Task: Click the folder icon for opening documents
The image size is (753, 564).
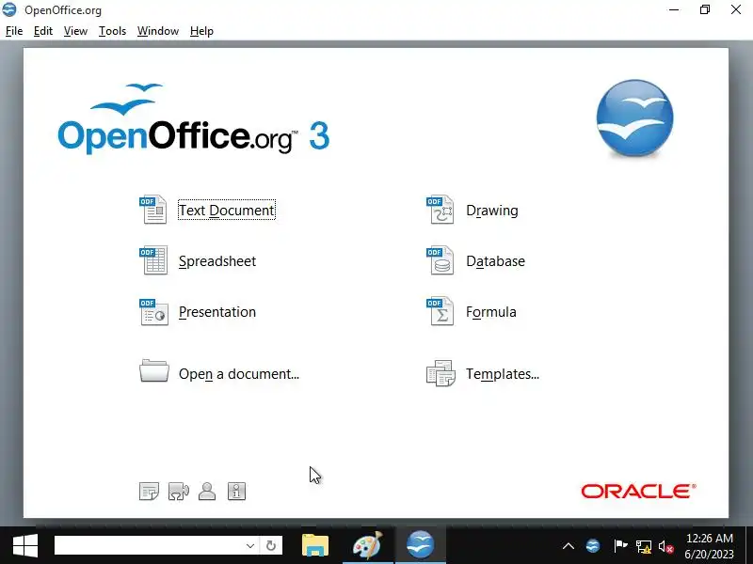Action: (x=154, y=370)
